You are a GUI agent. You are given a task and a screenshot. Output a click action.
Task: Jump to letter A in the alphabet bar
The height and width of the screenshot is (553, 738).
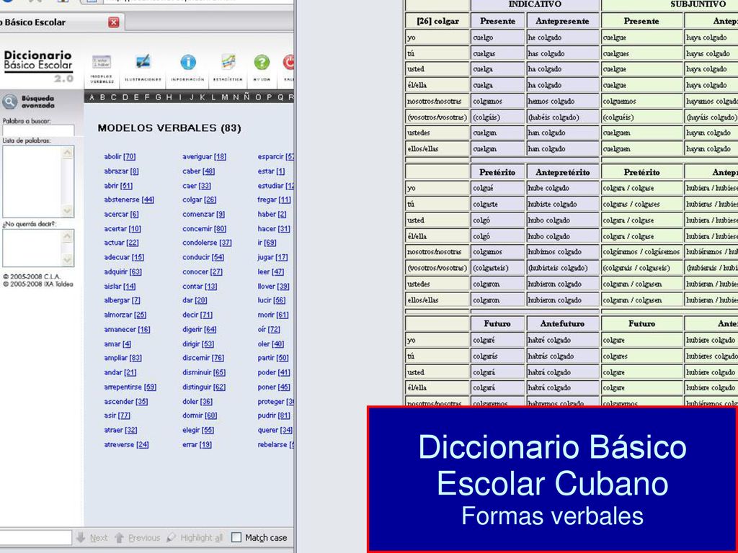92,97
